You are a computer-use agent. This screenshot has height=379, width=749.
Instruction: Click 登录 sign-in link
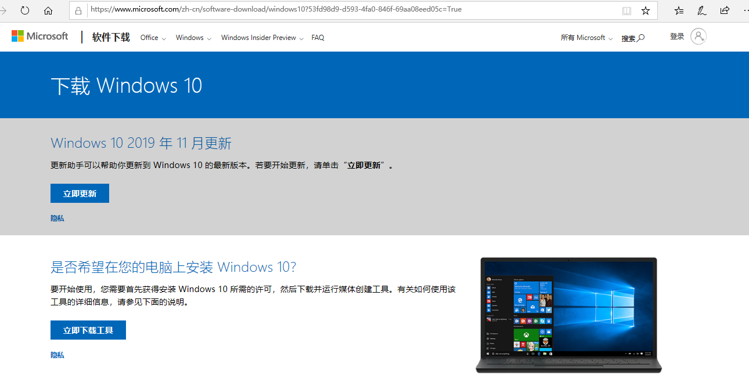[677, 37]
